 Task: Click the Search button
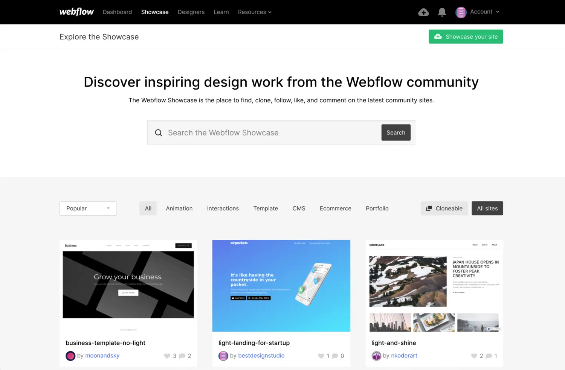click(x=396, y=132)
